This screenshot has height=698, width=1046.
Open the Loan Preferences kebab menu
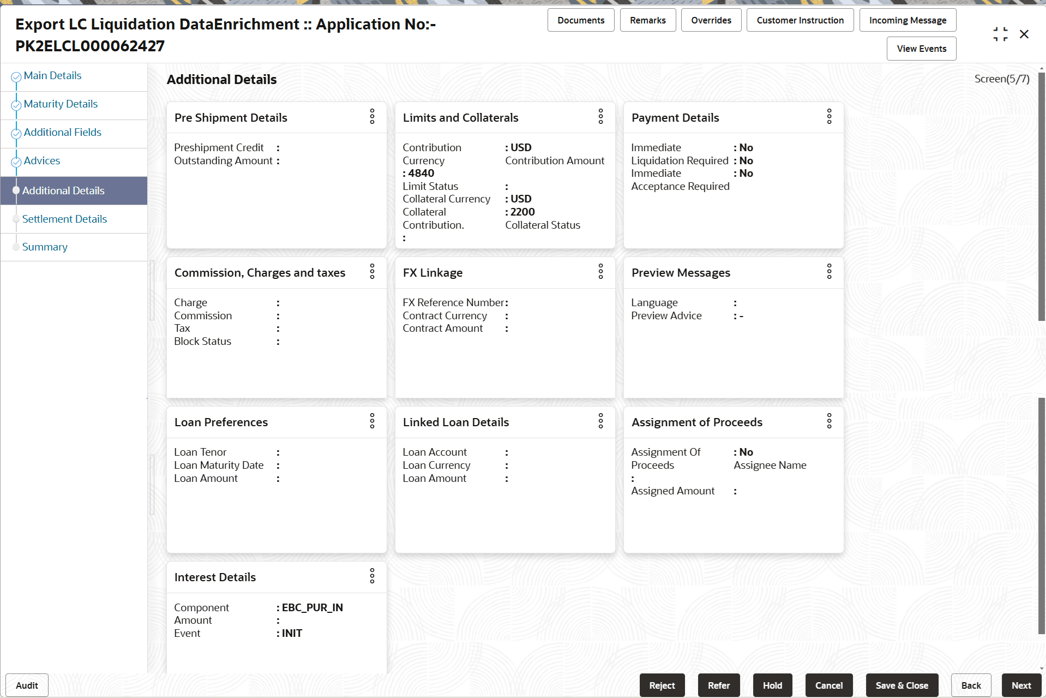tap(372, 421)
